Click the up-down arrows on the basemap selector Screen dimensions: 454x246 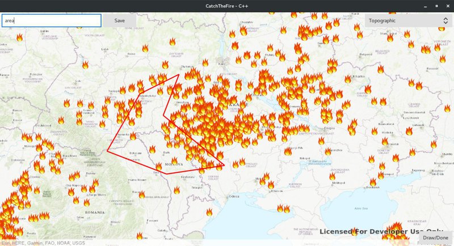445,20
